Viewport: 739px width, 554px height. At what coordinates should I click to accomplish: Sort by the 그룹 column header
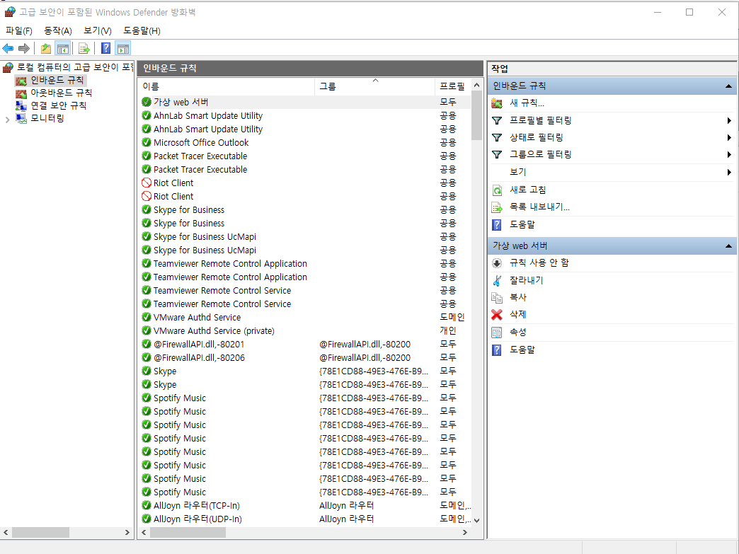374,86
